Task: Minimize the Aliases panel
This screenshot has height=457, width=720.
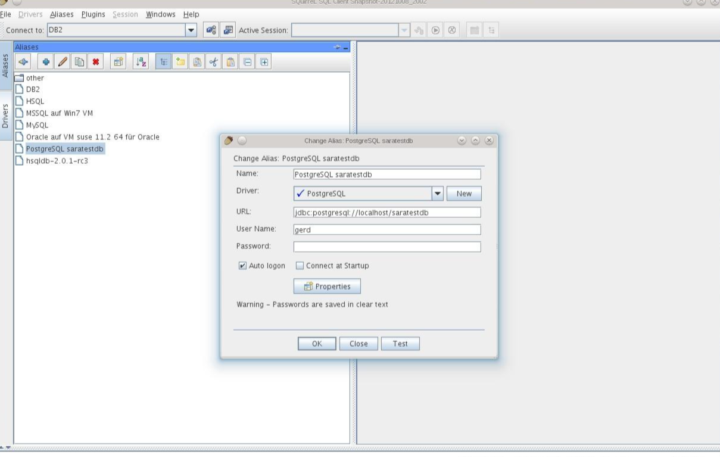Action: 346,47
